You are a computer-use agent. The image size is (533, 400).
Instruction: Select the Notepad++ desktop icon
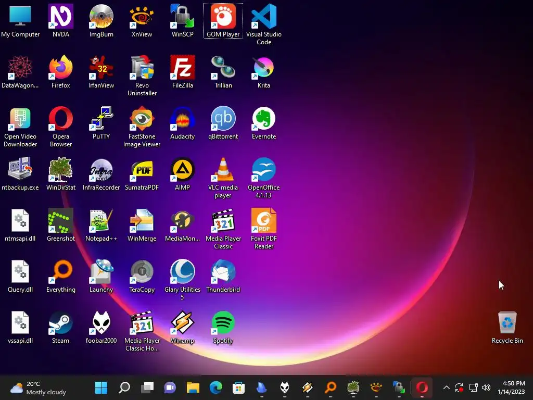click(x=101, y=225)
